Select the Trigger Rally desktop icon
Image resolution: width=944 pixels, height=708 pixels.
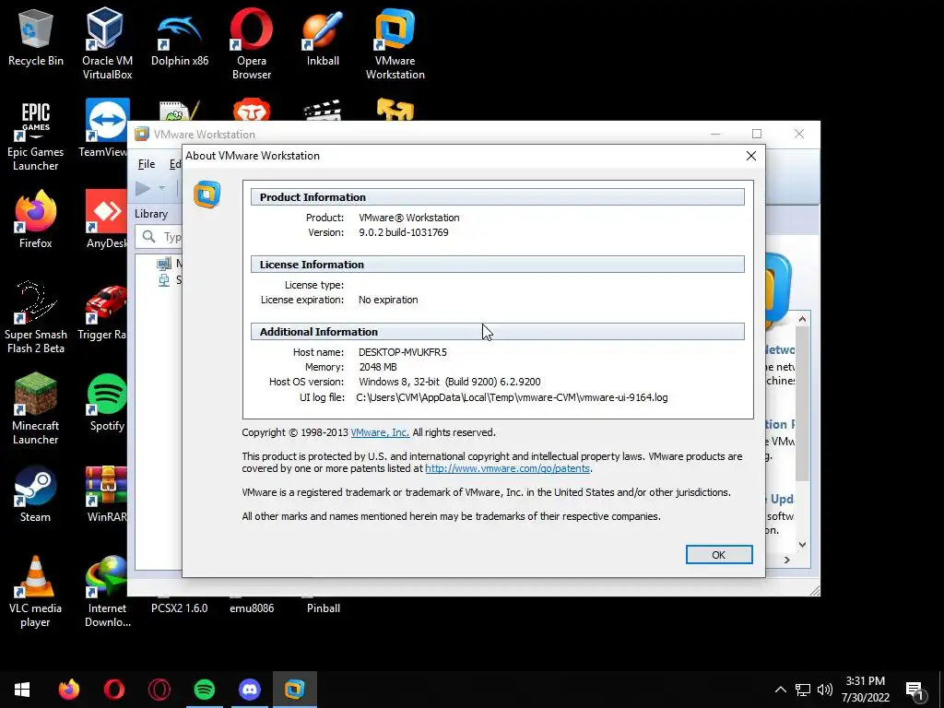103,312
